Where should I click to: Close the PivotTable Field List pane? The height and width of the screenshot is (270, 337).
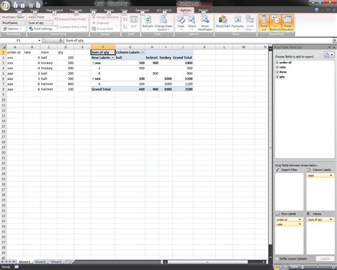[x=334, y=48]
